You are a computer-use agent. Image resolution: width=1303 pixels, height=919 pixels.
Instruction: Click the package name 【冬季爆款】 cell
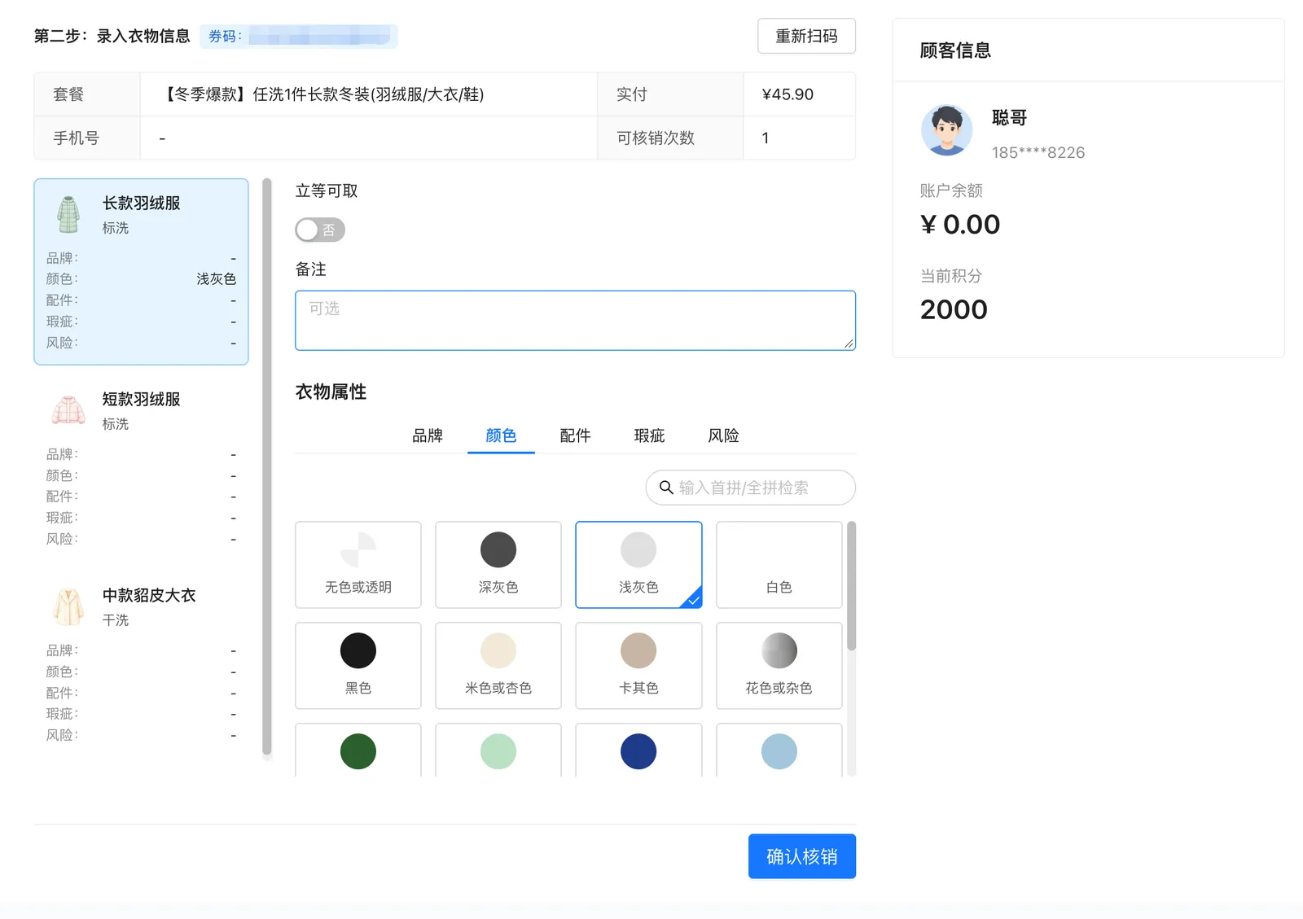(369, 94)
